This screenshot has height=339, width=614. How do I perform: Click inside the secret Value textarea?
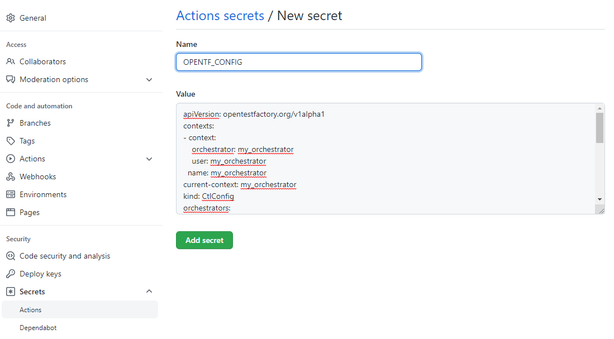tap(386, 159)
